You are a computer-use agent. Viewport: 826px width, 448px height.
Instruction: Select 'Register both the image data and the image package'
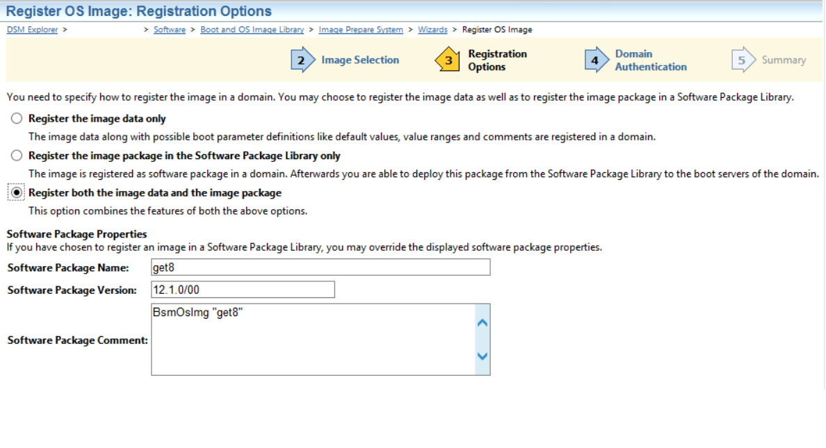[x=16, y=192]
